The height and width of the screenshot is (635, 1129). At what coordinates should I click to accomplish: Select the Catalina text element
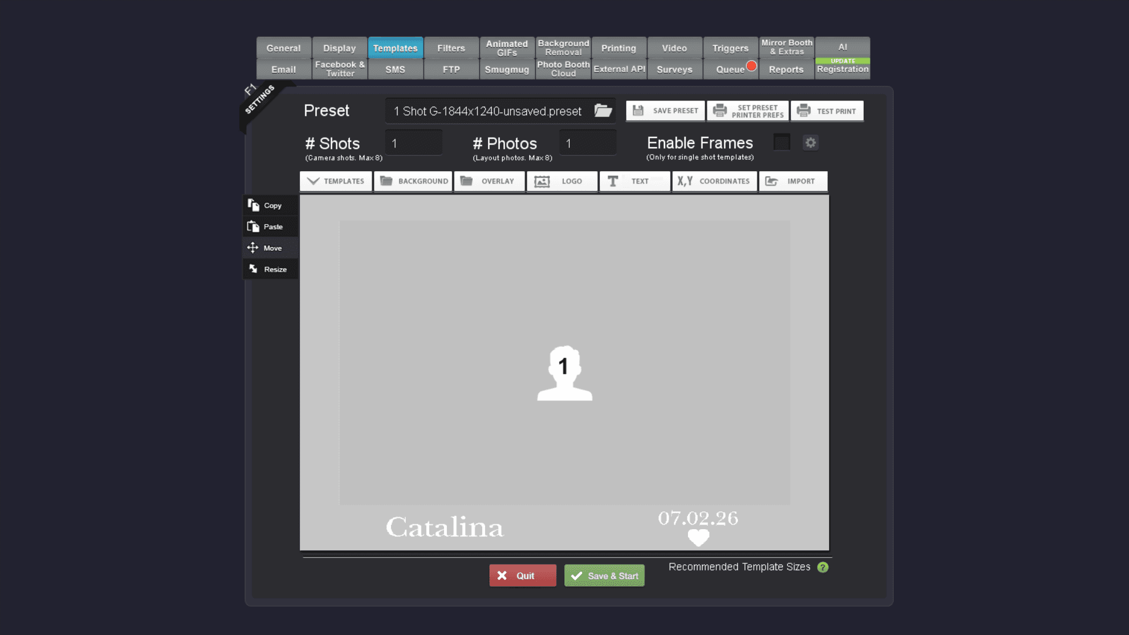(x=445, y=527)
